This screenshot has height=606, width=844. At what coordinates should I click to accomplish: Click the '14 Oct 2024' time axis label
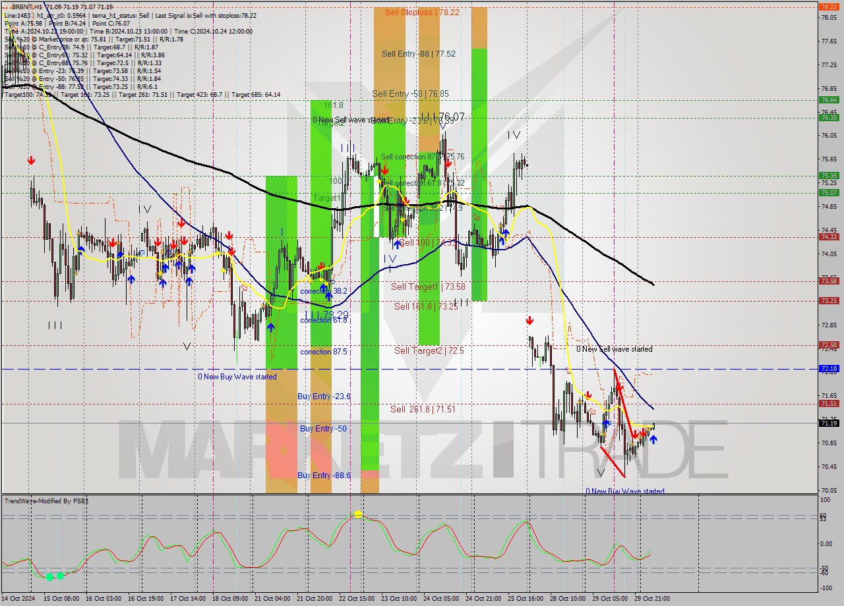[x=20, y=599]
